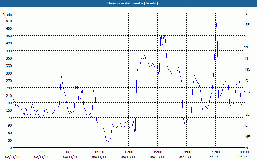Select the 210 value on the y-axis
The width and height of the screenshot is (257, 160).
[x=9, y=95]
